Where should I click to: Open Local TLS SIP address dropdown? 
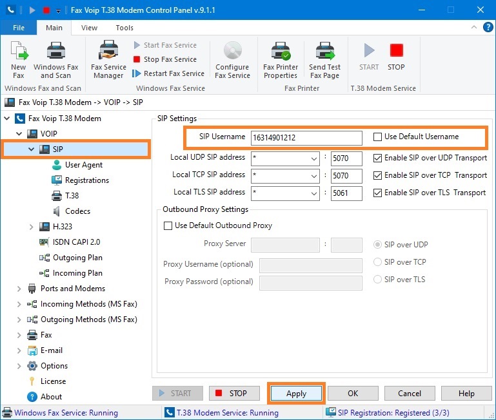tap(314, 193)
